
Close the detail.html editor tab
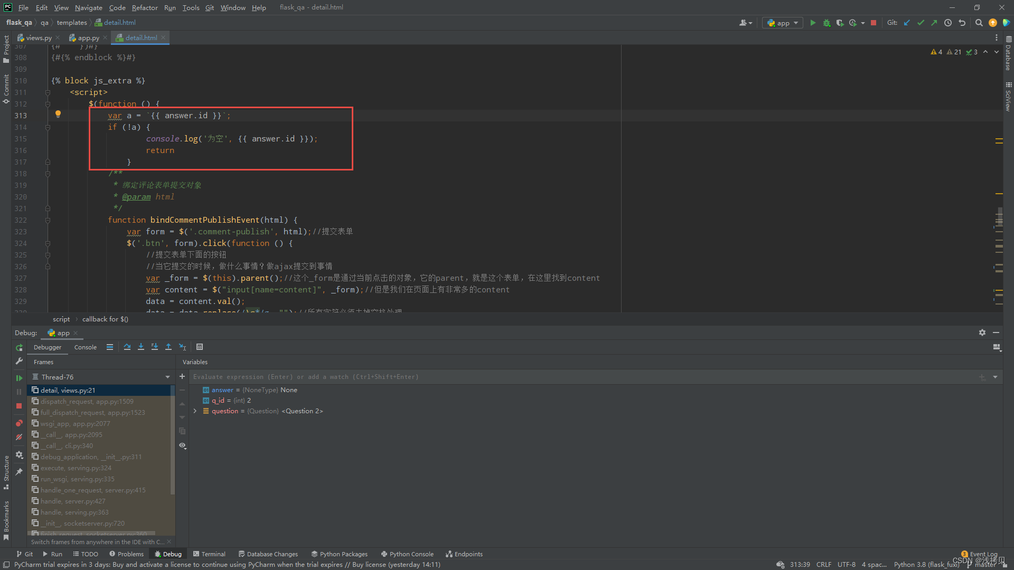163,37
